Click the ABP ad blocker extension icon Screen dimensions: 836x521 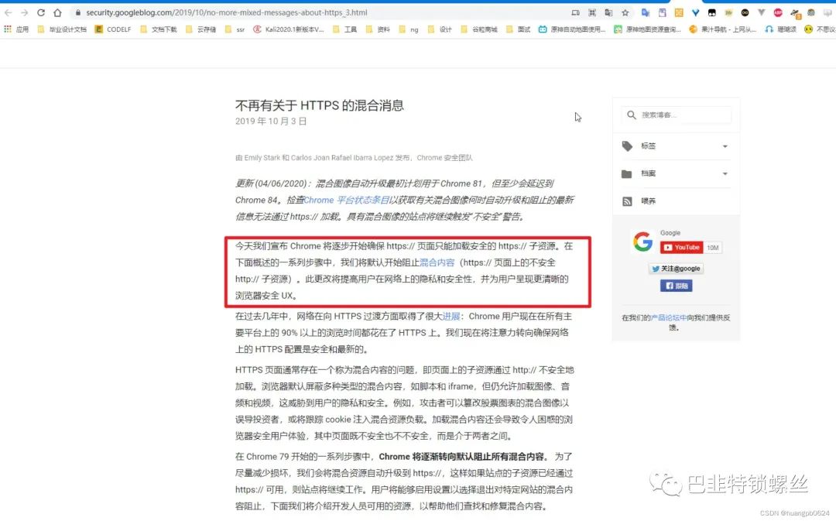pos(778,12)
